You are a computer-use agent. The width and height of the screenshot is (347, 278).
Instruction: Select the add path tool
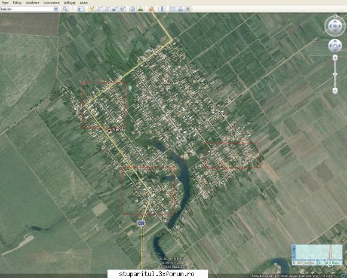107,9
